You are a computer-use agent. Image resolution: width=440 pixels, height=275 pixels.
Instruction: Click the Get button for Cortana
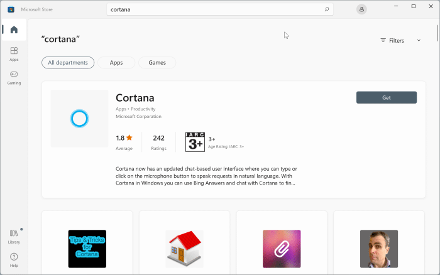tap(387, 97)
